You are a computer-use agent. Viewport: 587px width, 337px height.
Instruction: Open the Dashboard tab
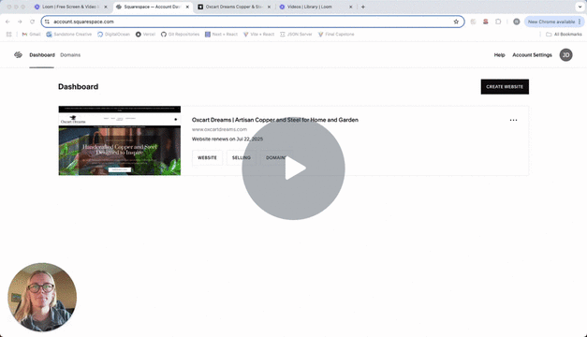point(42,55)
